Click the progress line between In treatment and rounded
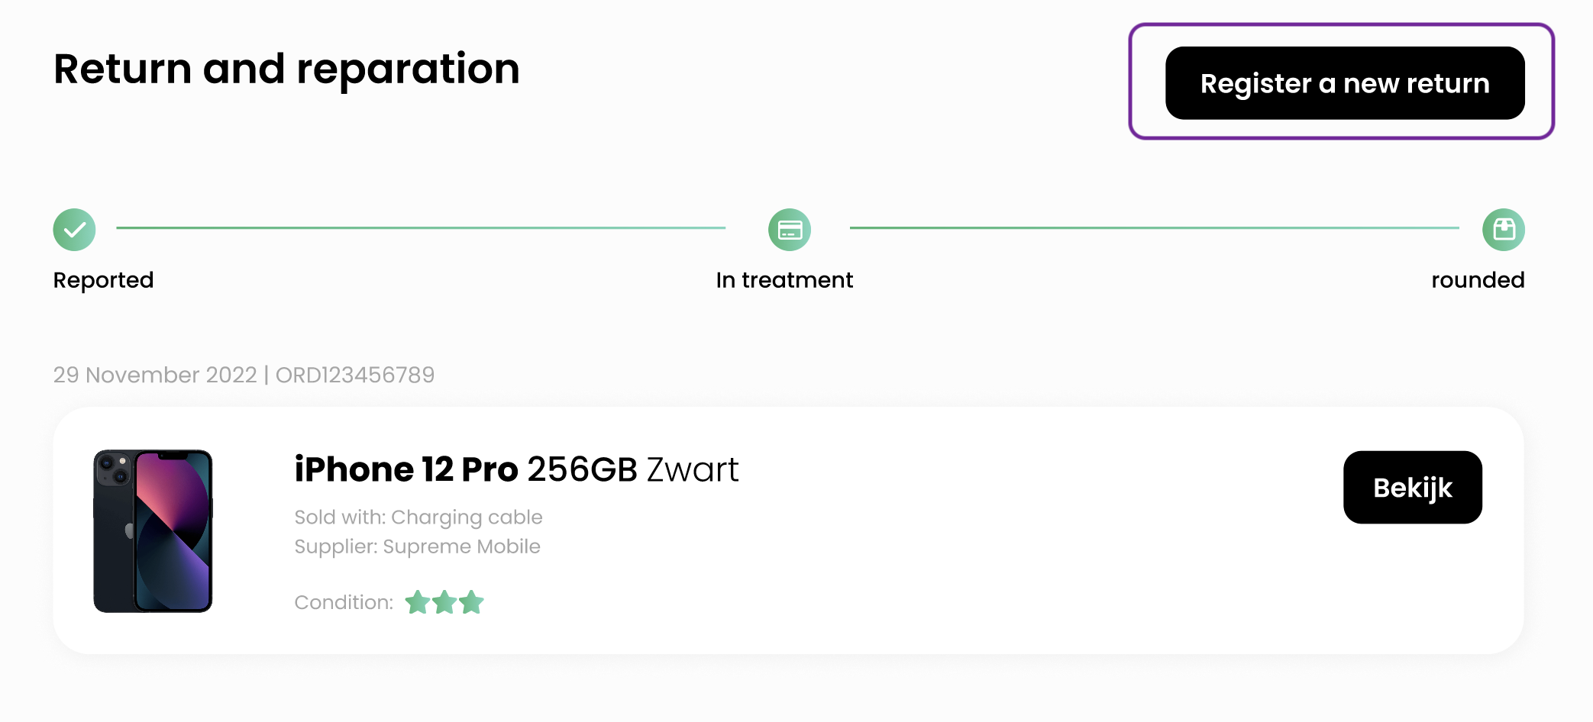The image size is (1593, 722). [x=1154, y=227]
